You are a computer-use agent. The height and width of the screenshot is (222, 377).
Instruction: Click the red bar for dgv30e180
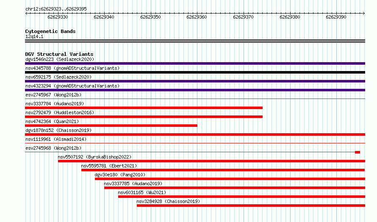(x=230, y=179)
